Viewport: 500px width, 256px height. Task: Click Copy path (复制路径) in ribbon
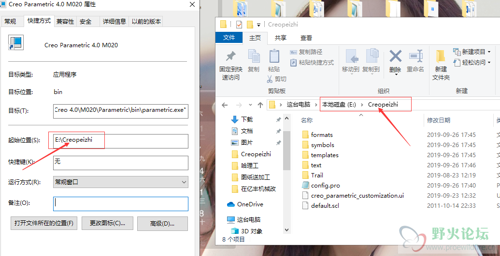[x=306, y=52]
